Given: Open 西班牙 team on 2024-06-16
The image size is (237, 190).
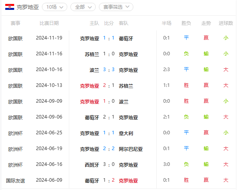Looking at the screenshot, I should pos(92,165).
